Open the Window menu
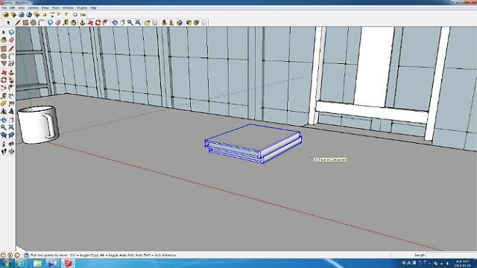Image resolution: width=477 pixels, height=268 pixels. pyautogui.click(x=68, y=7)
